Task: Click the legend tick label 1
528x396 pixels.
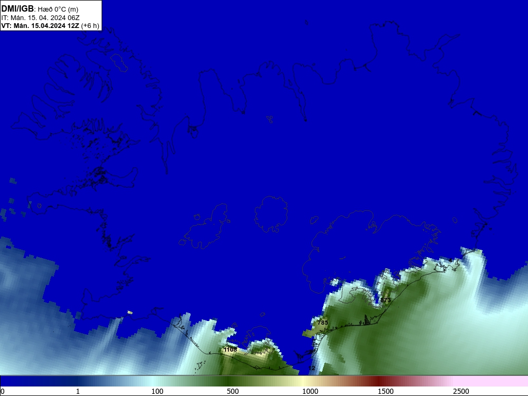Action: point(78,391)
